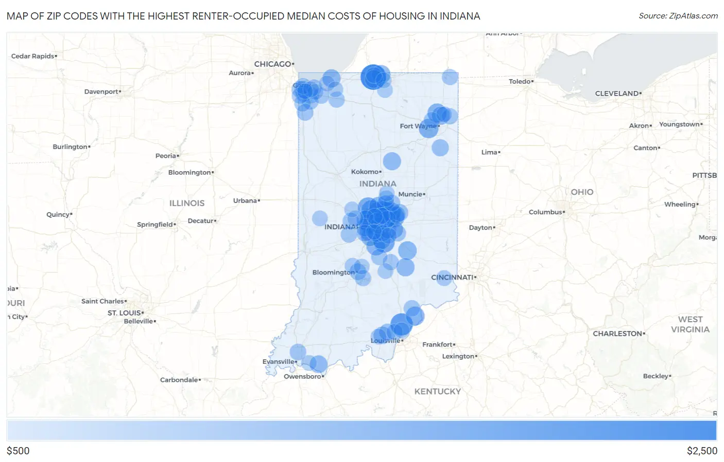
Task: Click the Decatur city label
Action: tap(200, 221)
